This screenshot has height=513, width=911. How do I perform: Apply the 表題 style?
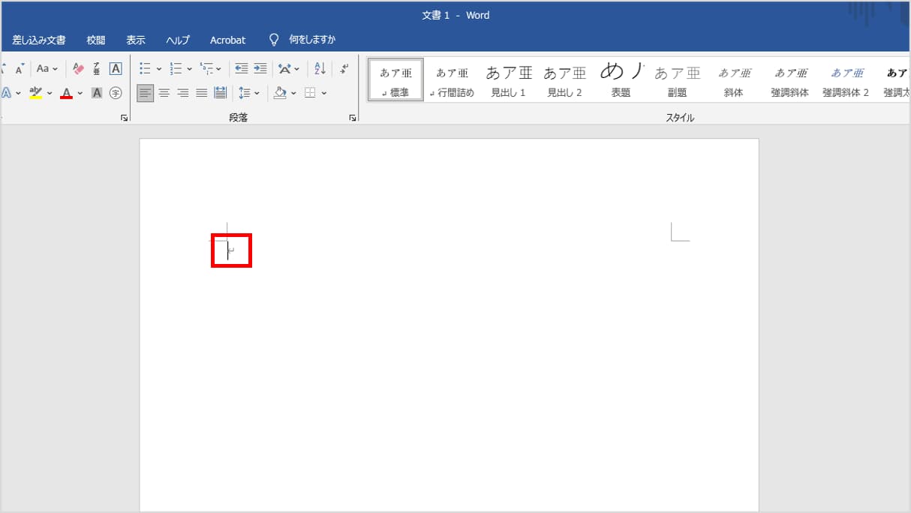621,80
